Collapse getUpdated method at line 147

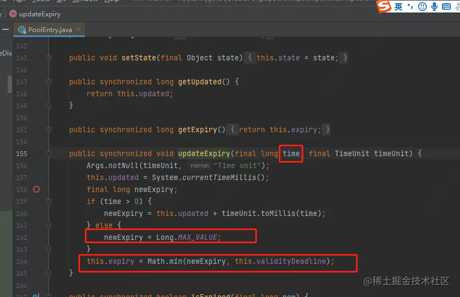click(48, 82)
